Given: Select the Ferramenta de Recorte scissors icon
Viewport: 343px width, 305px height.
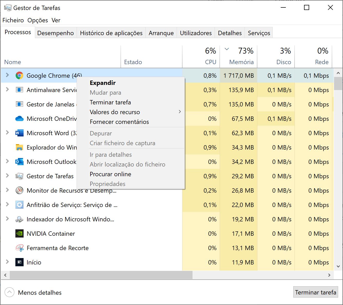Looking at the screenshot, I should tap(19, 248).
